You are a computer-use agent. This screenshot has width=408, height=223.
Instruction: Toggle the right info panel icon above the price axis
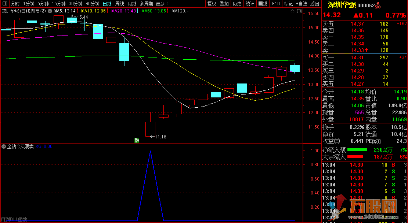click(x=299, y=11)
